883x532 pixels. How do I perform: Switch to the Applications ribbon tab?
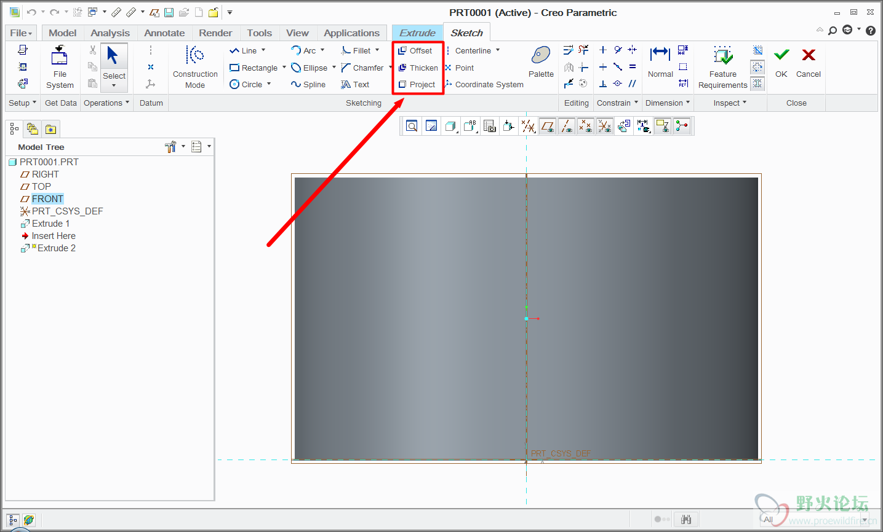coord(352,33)
